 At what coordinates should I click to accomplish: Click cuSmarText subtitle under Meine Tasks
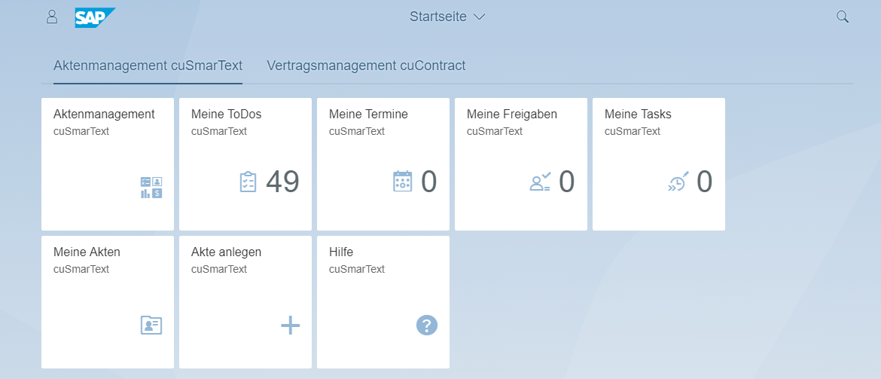(632, 132)
